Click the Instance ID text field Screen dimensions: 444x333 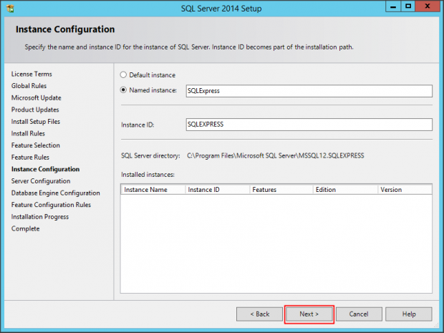click(x=309, y=125)
